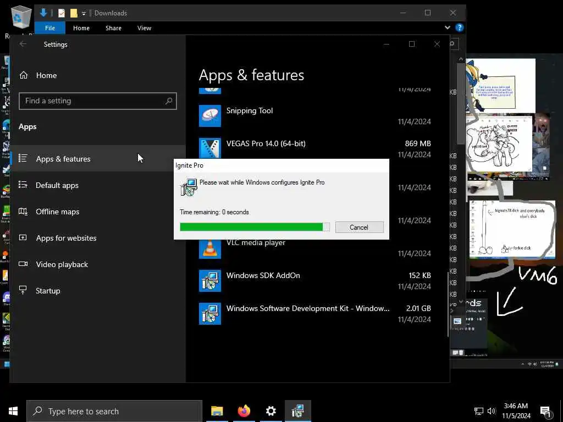Click the Apps & features list scrollbar
The width and height of the screenshot is (563, 422).
coord(448,304)
